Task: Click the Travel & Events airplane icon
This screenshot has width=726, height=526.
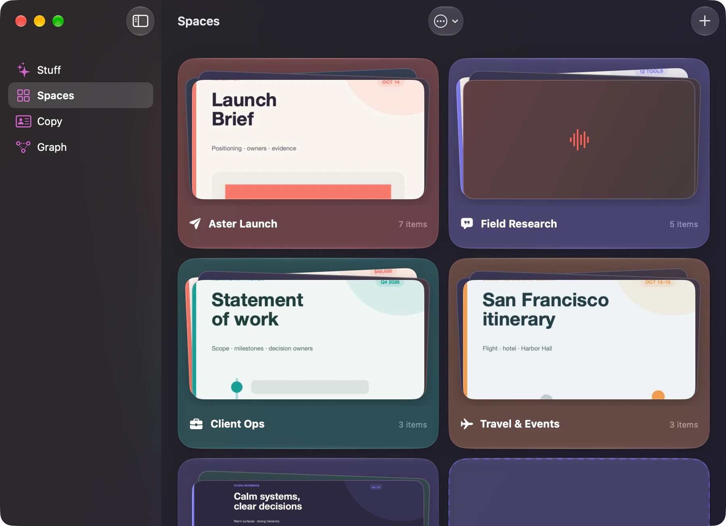Action: point(467,424)
